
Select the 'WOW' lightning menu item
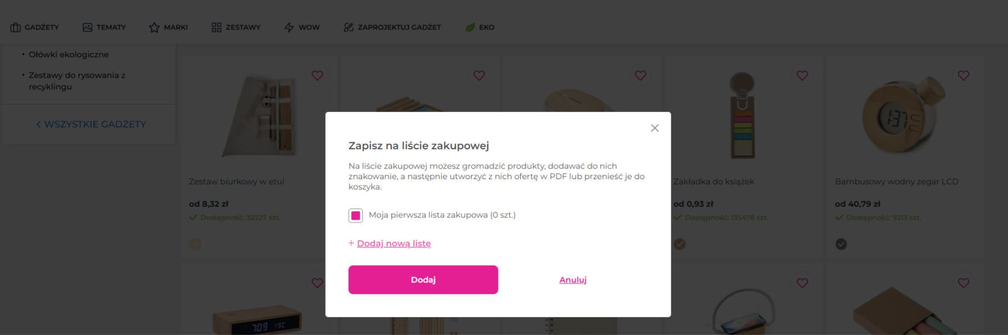click(302, 27)
